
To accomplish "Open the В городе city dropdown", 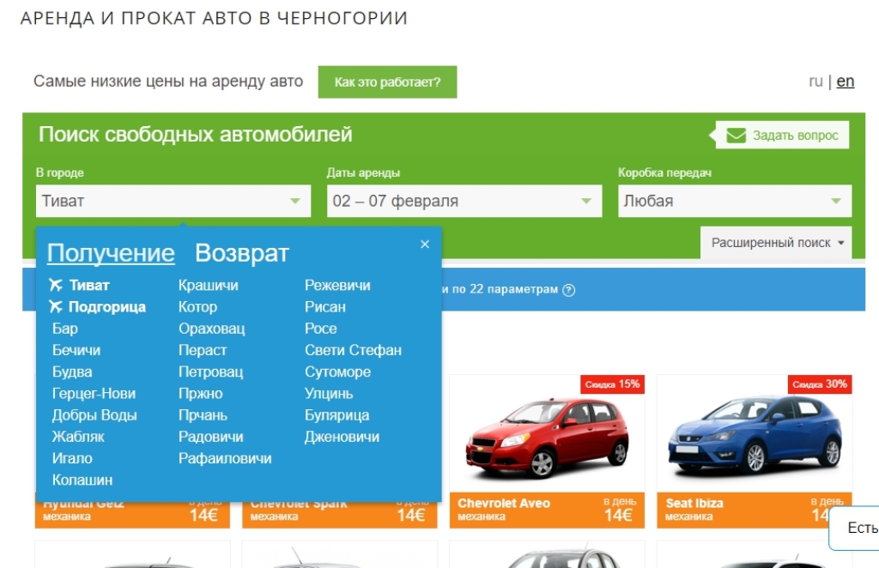I will [173, 202].
